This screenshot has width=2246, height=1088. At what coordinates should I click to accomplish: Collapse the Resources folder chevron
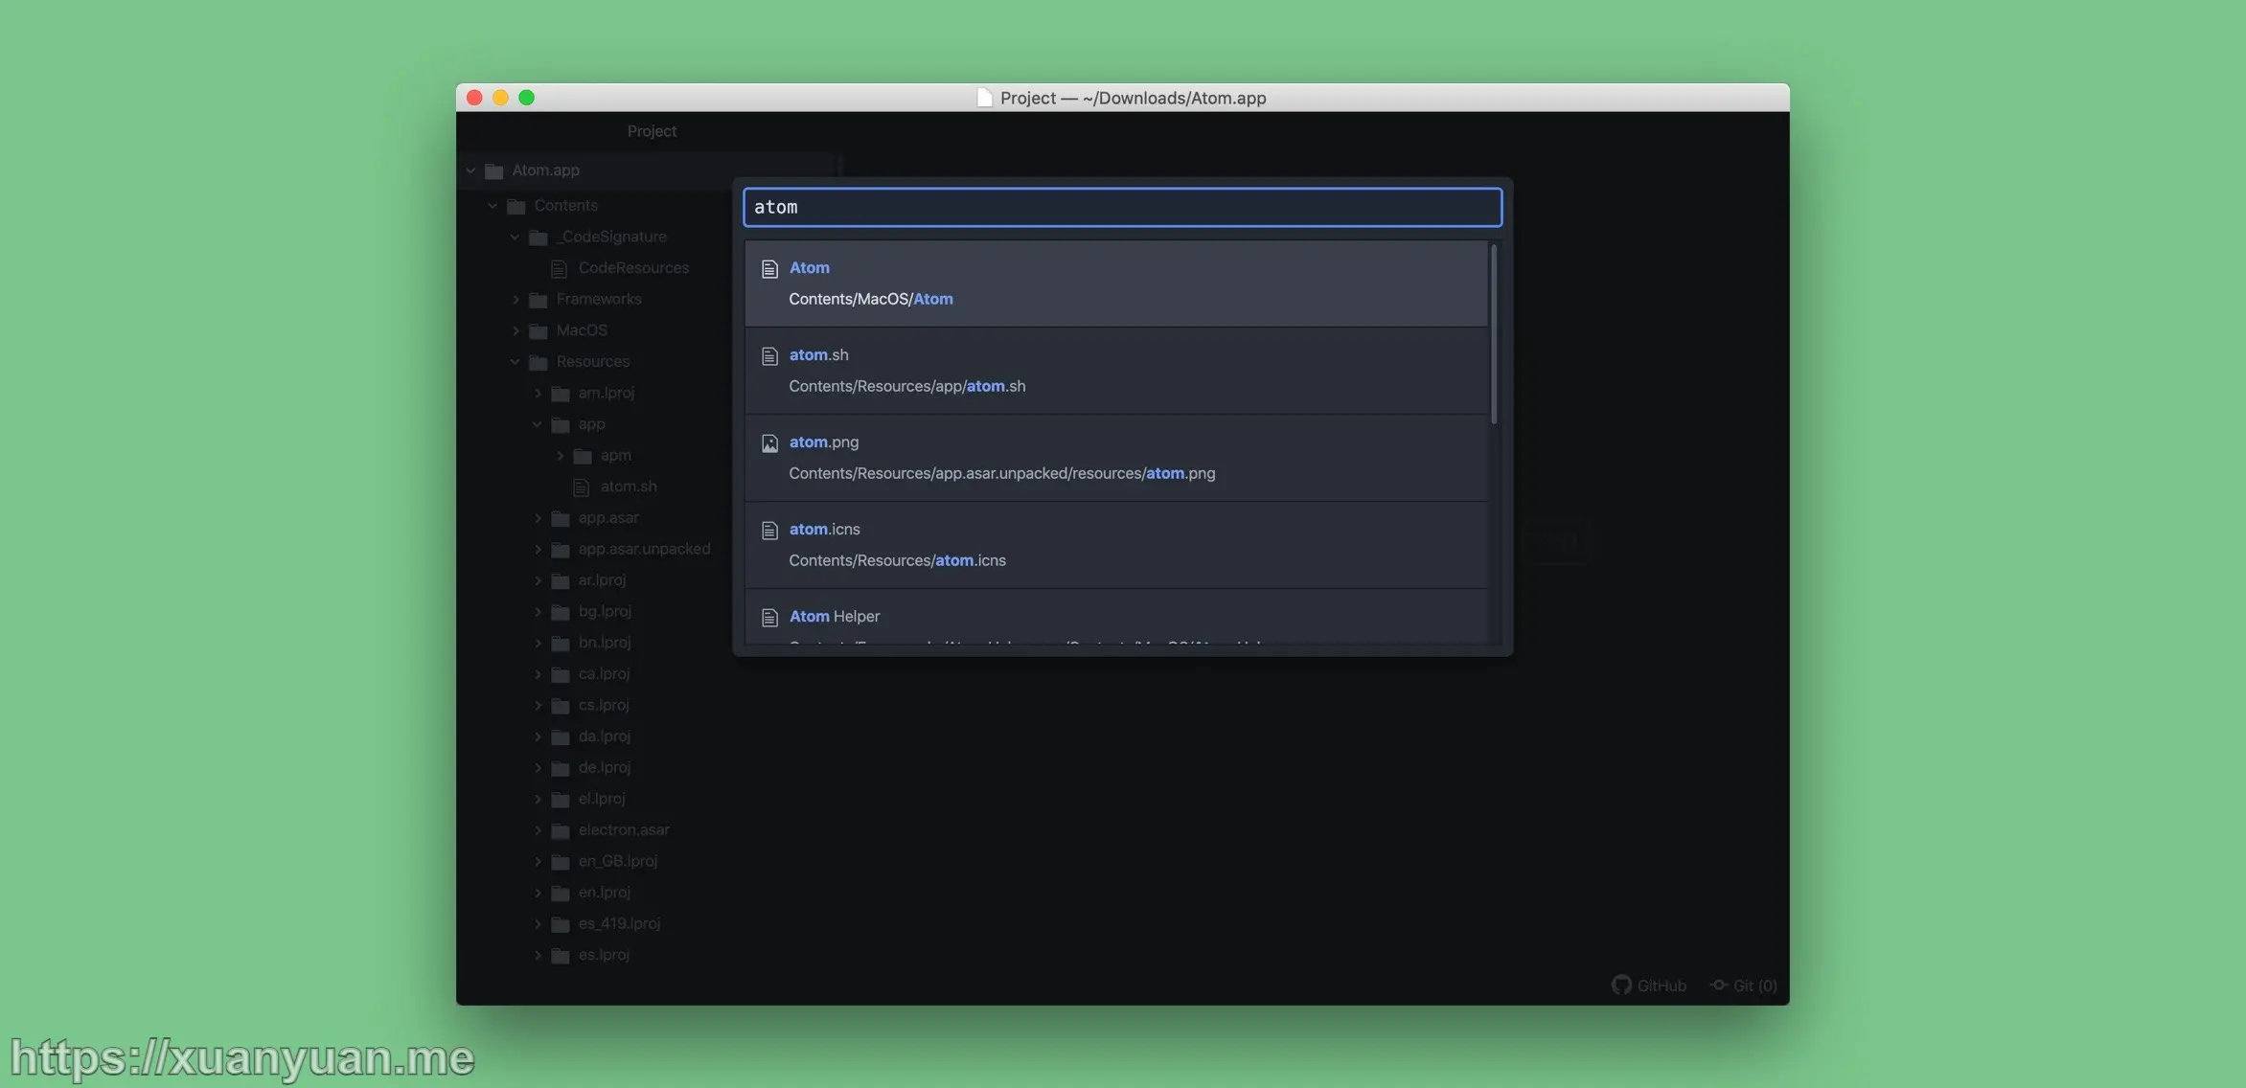click(515, 362)
